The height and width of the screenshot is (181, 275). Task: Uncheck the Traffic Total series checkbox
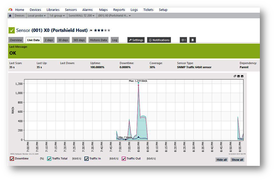49,159
